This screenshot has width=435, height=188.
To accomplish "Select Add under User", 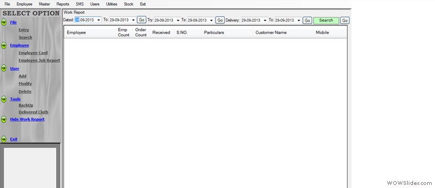I will (23, 76).
